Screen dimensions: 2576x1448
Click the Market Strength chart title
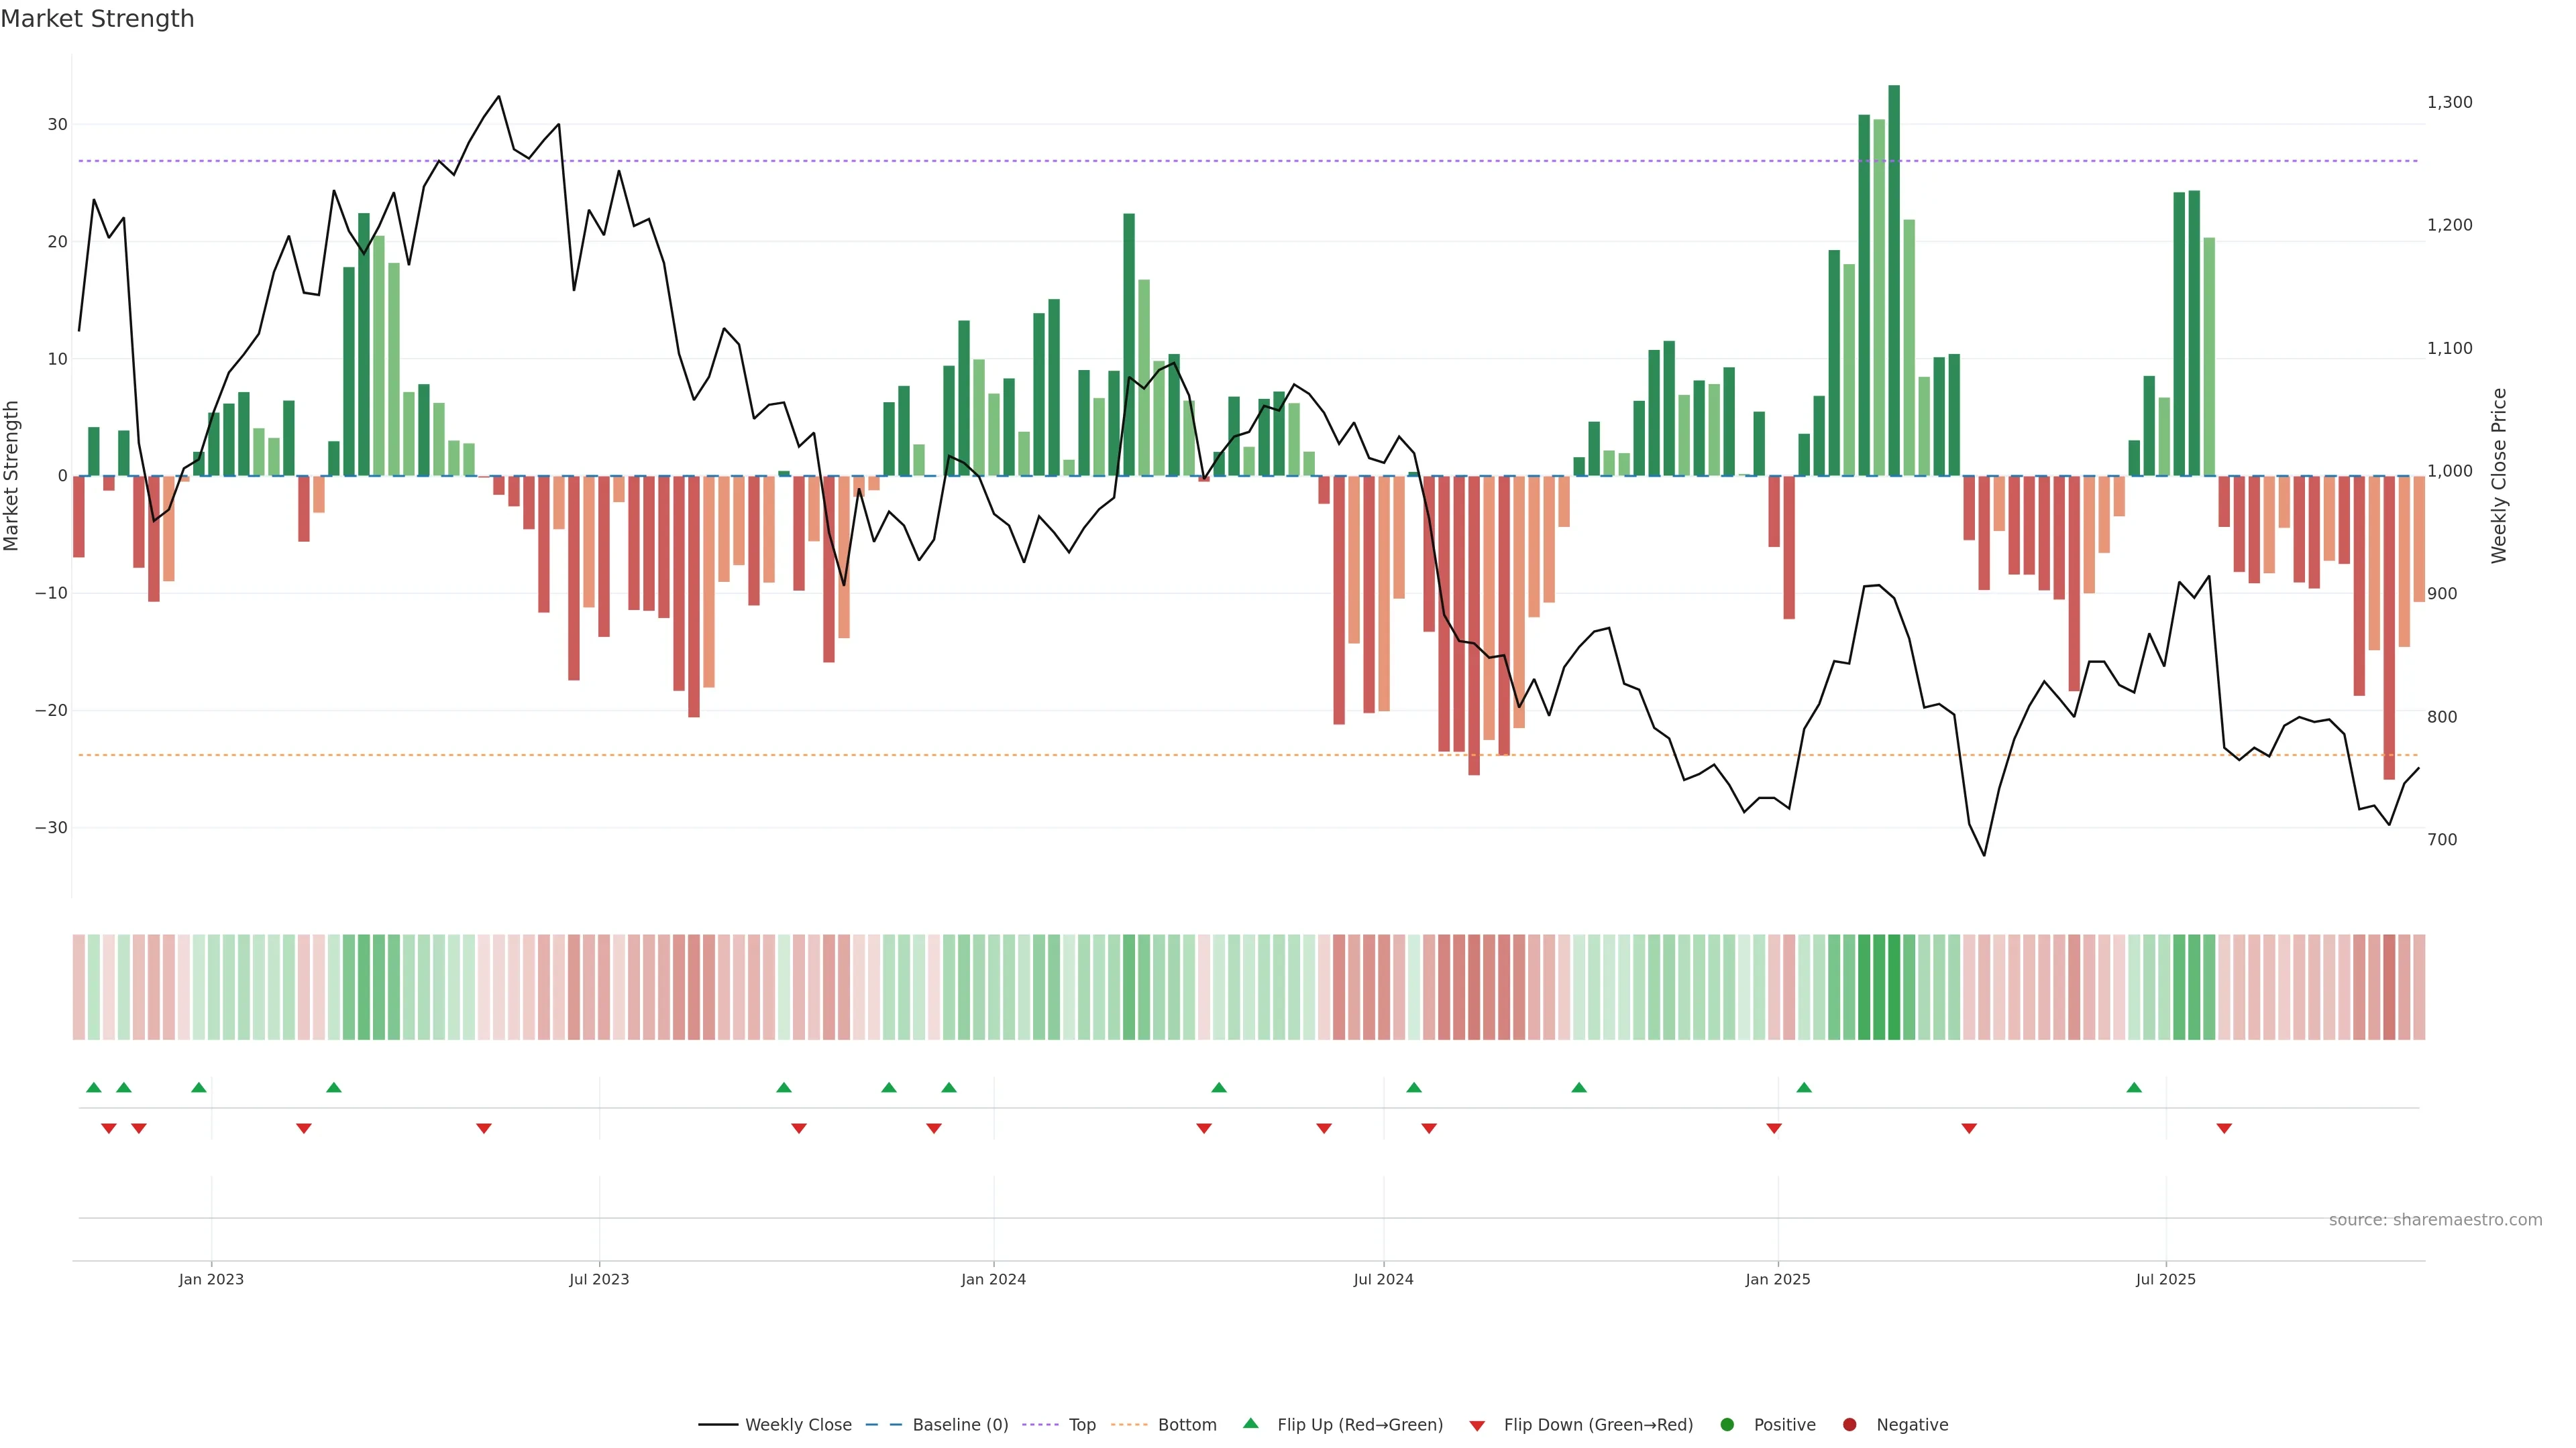tap(97, 19)
